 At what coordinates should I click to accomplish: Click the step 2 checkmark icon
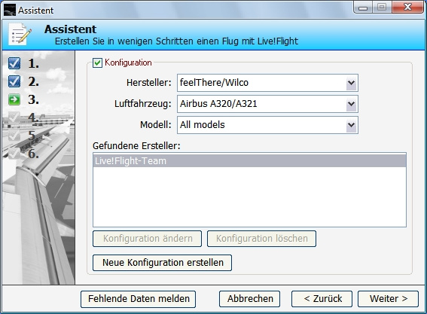14,81
